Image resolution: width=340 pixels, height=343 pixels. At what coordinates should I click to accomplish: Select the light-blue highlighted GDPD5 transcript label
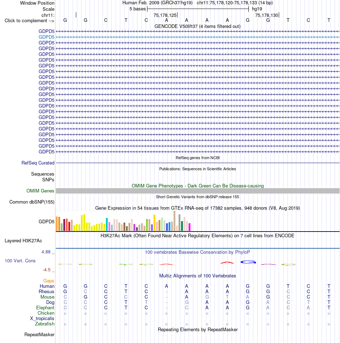click(47, 37)
